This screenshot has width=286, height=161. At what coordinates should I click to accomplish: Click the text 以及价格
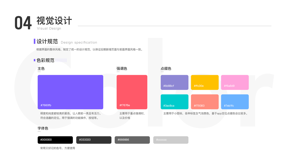[x=125, y=118]
